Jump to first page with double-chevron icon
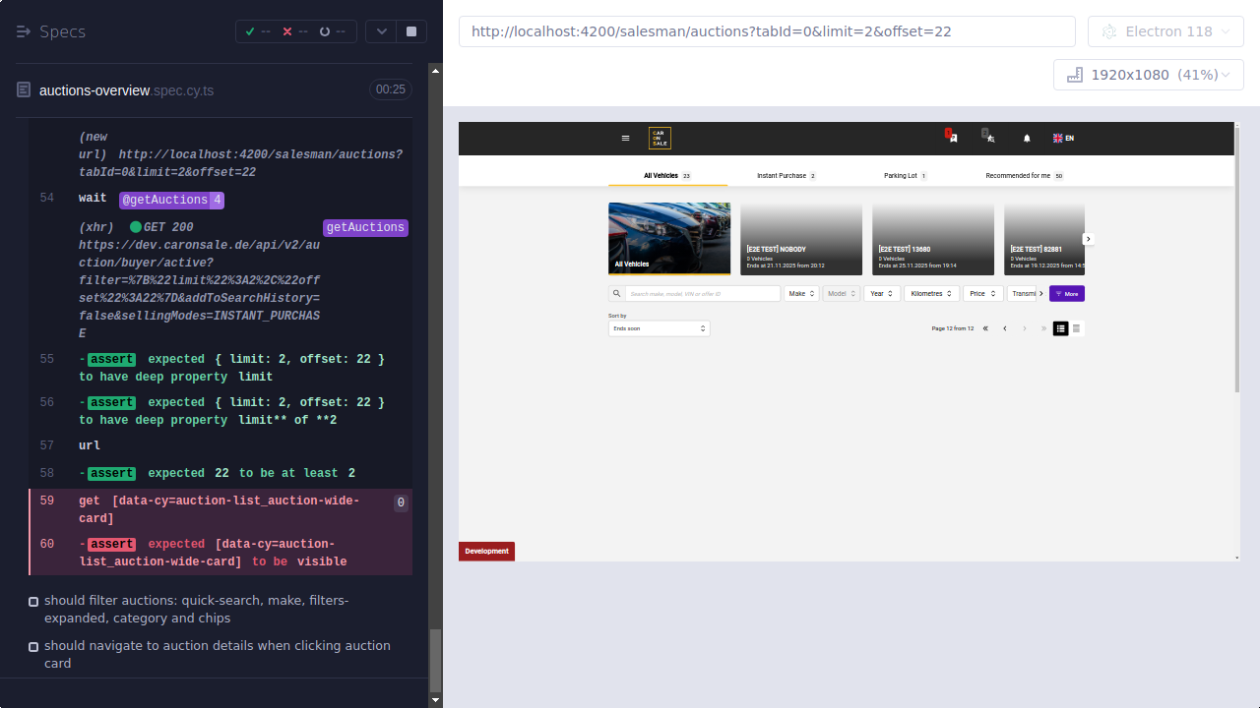 point(985,328)
